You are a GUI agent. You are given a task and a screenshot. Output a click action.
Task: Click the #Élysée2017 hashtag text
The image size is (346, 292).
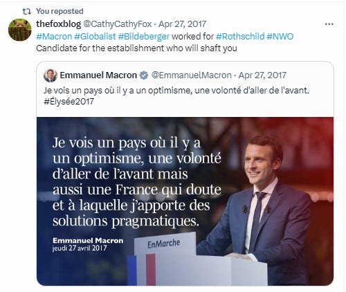[69, 102]
